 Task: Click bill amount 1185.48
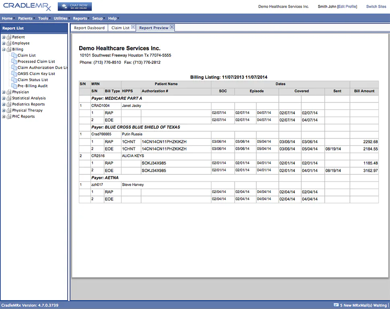[x=370, y=163]
